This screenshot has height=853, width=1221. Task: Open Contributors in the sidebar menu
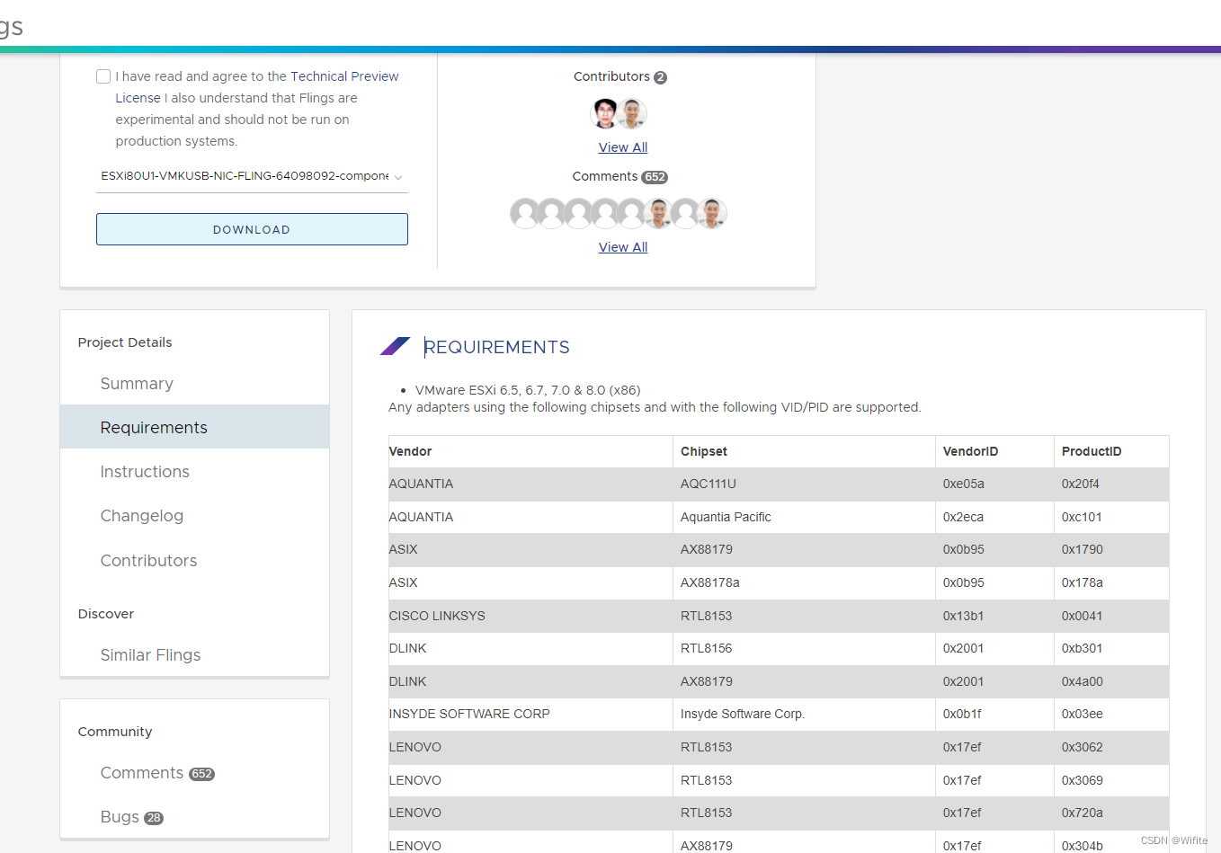(148, 561)
